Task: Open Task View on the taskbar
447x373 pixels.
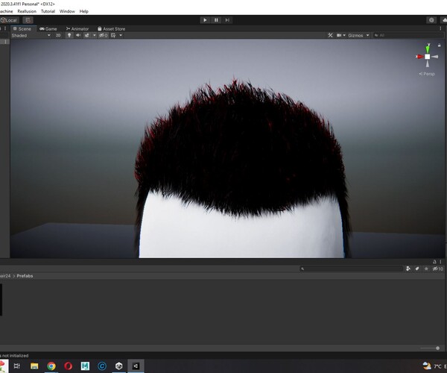Action: 17,366
